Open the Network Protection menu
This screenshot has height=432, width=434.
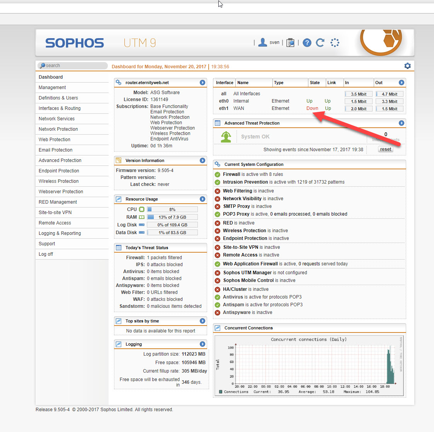tap(72, 129)
